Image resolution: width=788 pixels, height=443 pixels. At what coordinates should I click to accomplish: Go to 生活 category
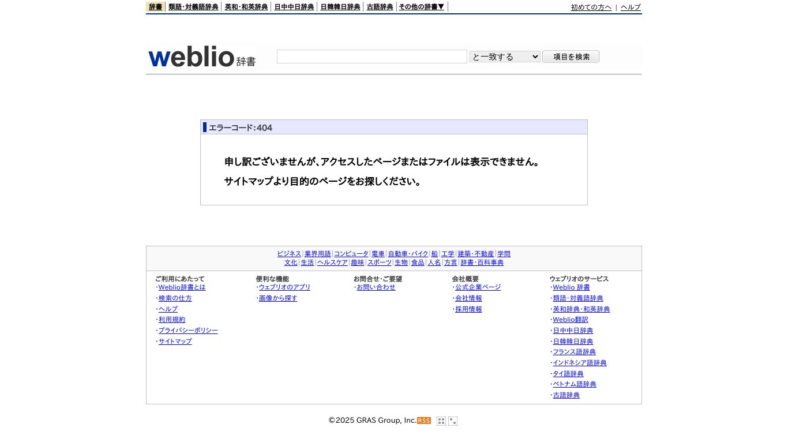(307, 262)
